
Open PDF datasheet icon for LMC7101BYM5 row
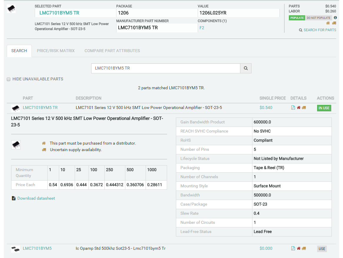[x=293, y=249]
